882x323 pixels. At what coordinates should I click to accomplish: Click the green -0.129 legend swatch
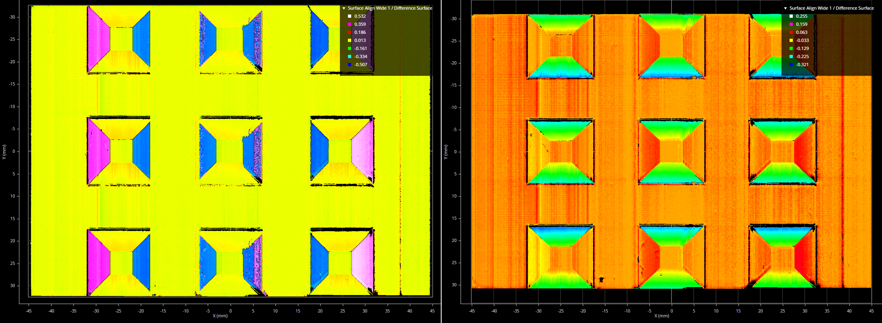[x=791, y=48]
